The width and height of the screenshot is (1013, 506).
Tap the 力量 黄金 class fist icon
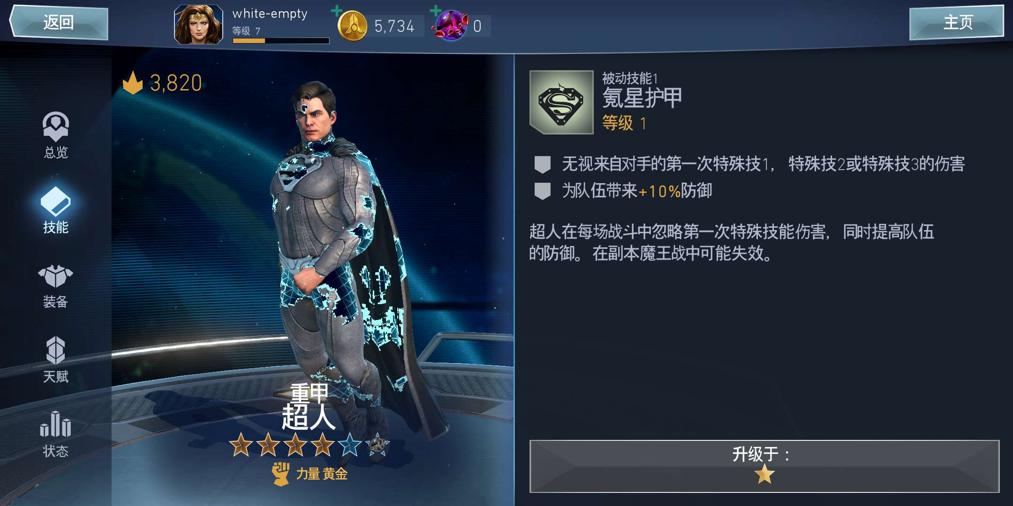pos(281,474)
